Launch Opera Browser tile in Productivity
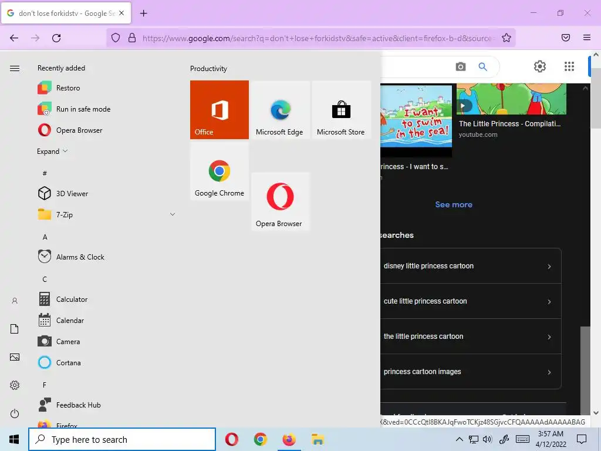Screen dimensions: 601x451 click(281, 202)
